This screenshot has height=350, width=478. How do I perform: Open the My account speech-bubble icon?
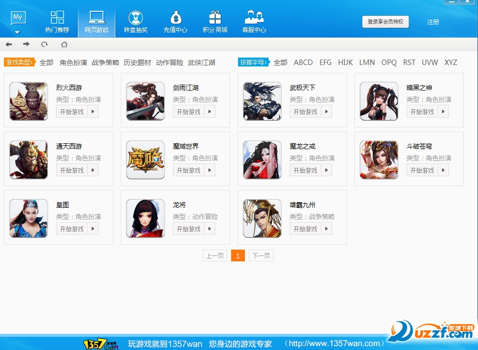18,18
